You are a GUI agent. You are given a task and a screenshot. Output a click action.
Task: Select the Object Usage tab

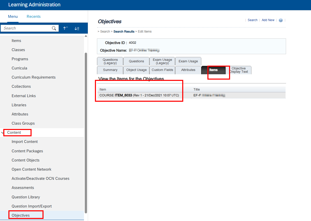click(136, 70)
